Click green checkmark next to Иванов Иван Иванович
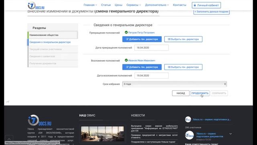This screenshot has height=145, width=257. click(126, 60)
